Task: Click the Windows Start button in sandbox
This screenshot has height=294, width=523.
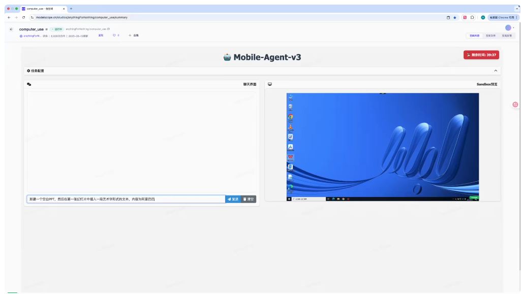Action: pyautogui.click(x=289, y=199)
